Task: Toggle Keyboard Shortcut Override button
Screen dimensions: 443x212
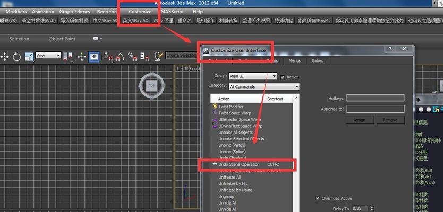Action: 94,57
